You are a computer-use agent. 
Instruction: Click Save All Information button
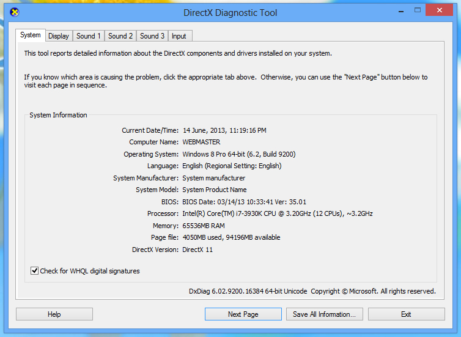click(324, 314)
